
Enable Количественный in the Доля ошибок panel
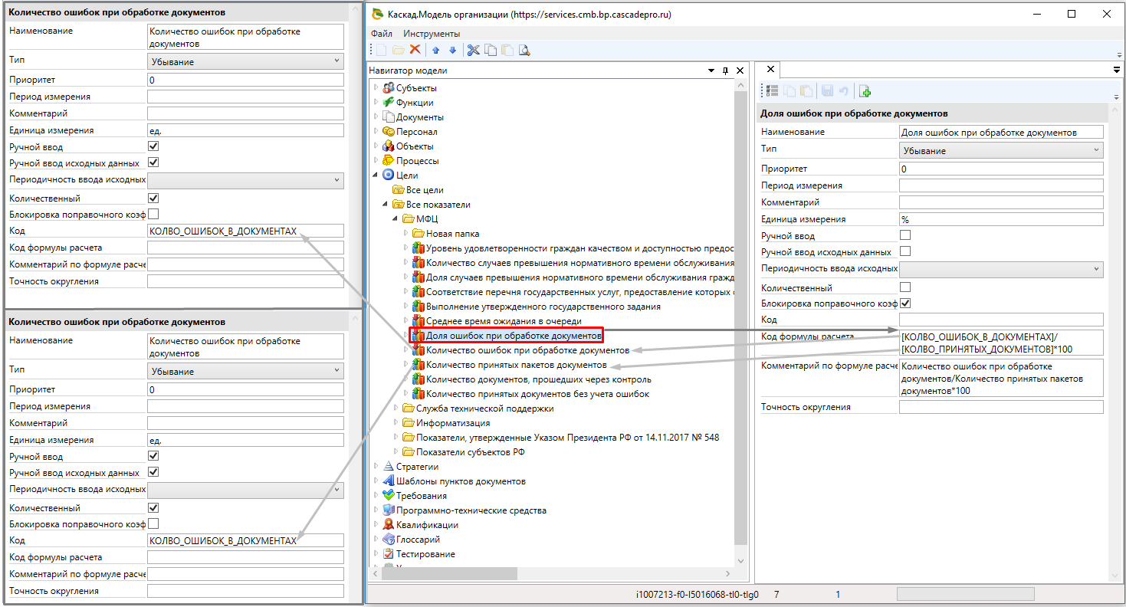pyautogui.click(x=905, y=287)
